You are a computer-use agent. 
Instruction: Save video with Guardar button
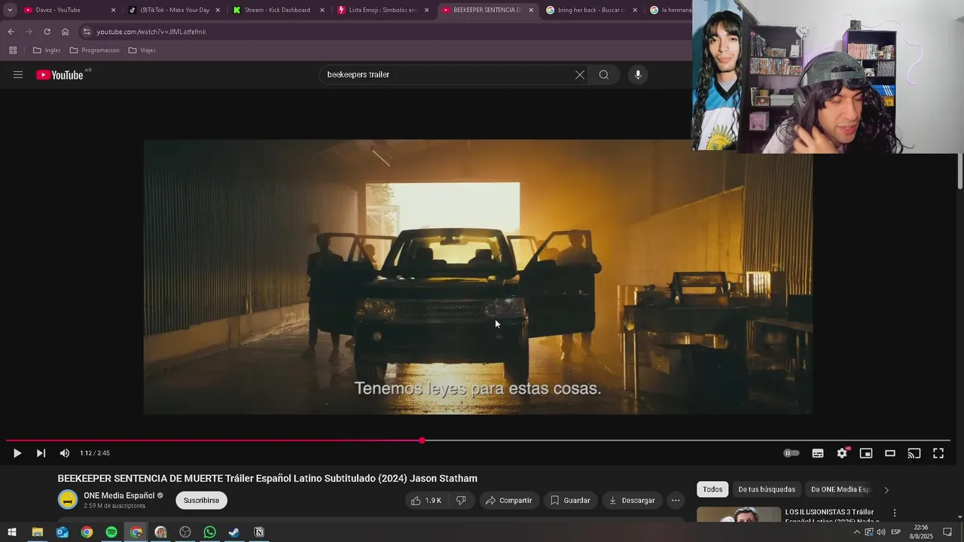coord(570,500)
